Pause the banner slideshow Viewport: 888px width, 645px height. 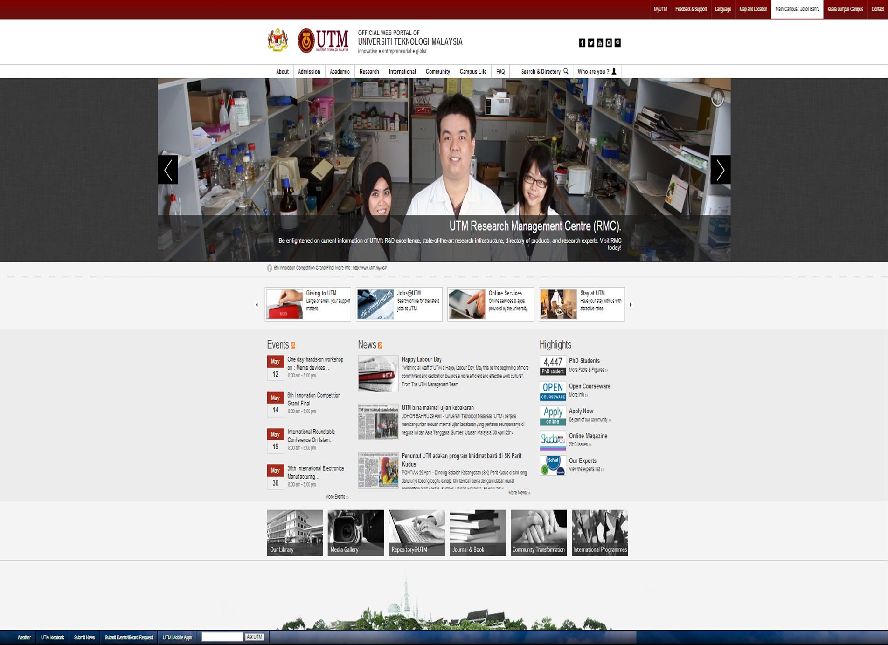pyautogui.click(x=717, y=97)
